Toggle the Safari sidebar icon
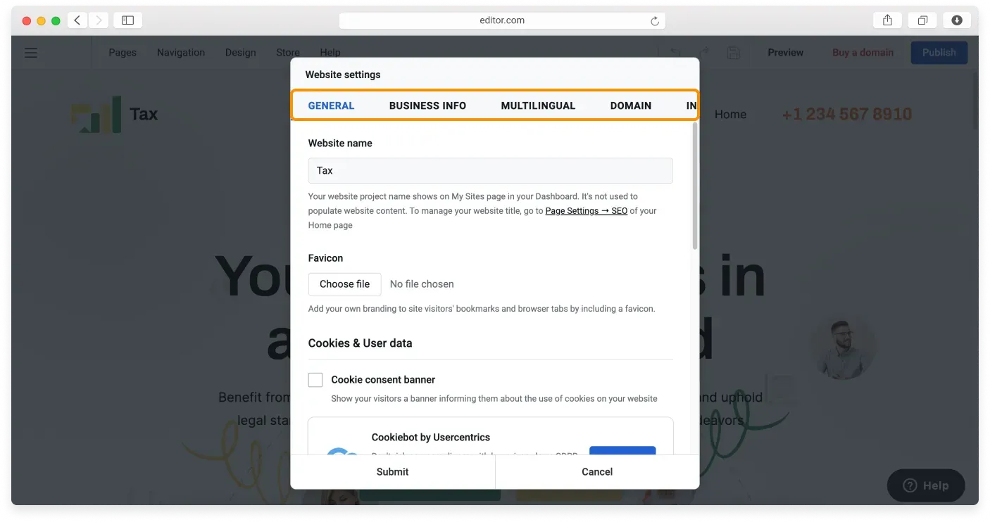990x522 pixels. click(127, 20)
